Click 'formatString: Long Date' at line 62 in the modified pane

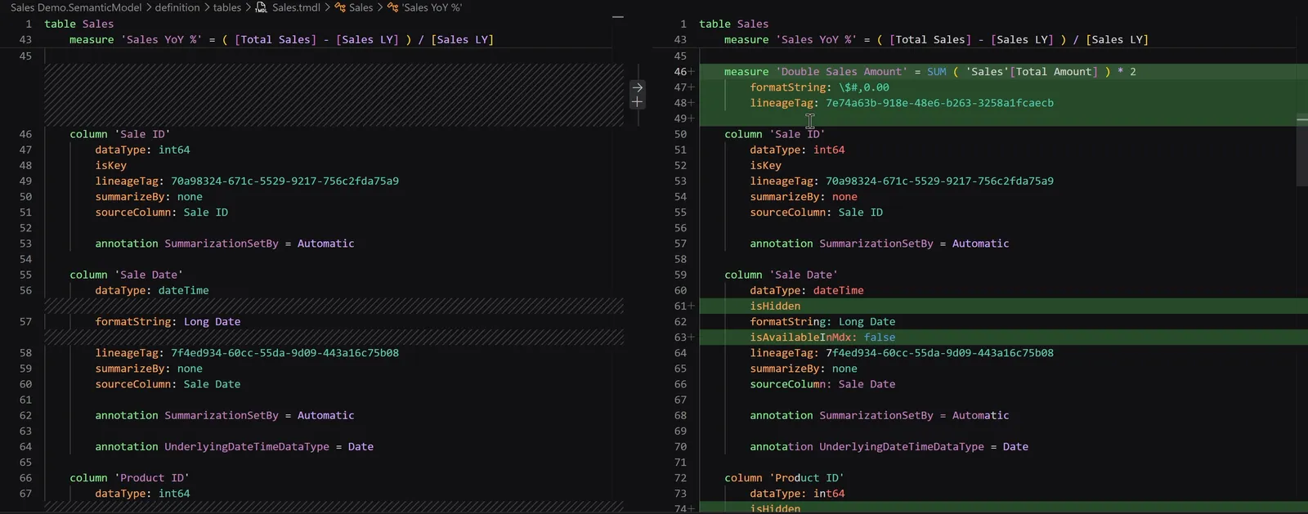pos(822,321)
